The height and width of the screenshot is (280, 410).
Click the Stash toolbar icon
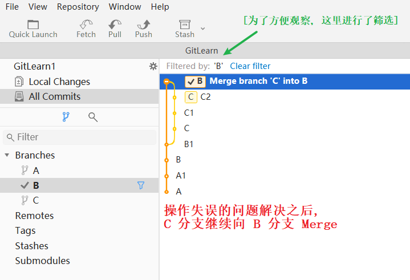point(184,25)
